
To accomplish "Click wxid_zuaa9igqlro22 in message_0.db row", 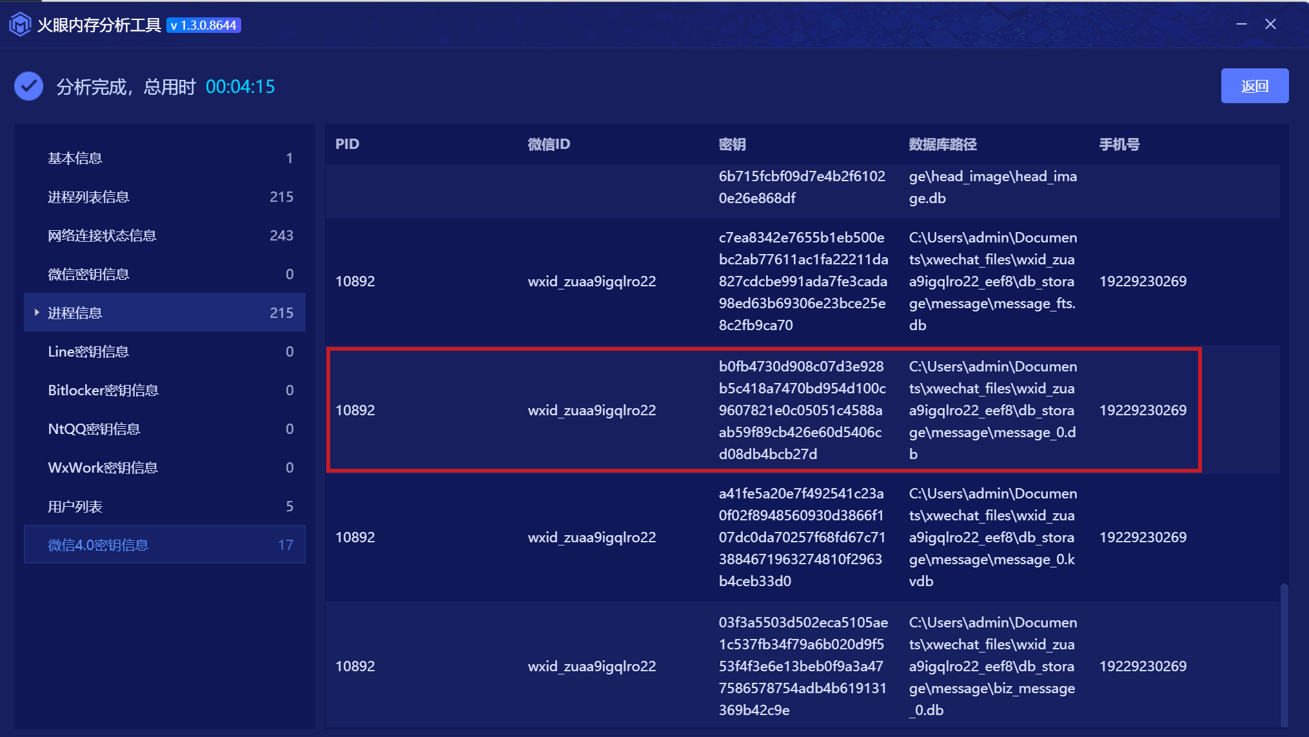I will [592, 410].
